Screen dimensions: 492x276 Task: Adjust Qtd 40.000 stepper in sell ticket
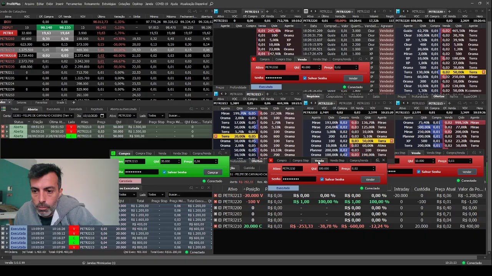pos(320,67)
